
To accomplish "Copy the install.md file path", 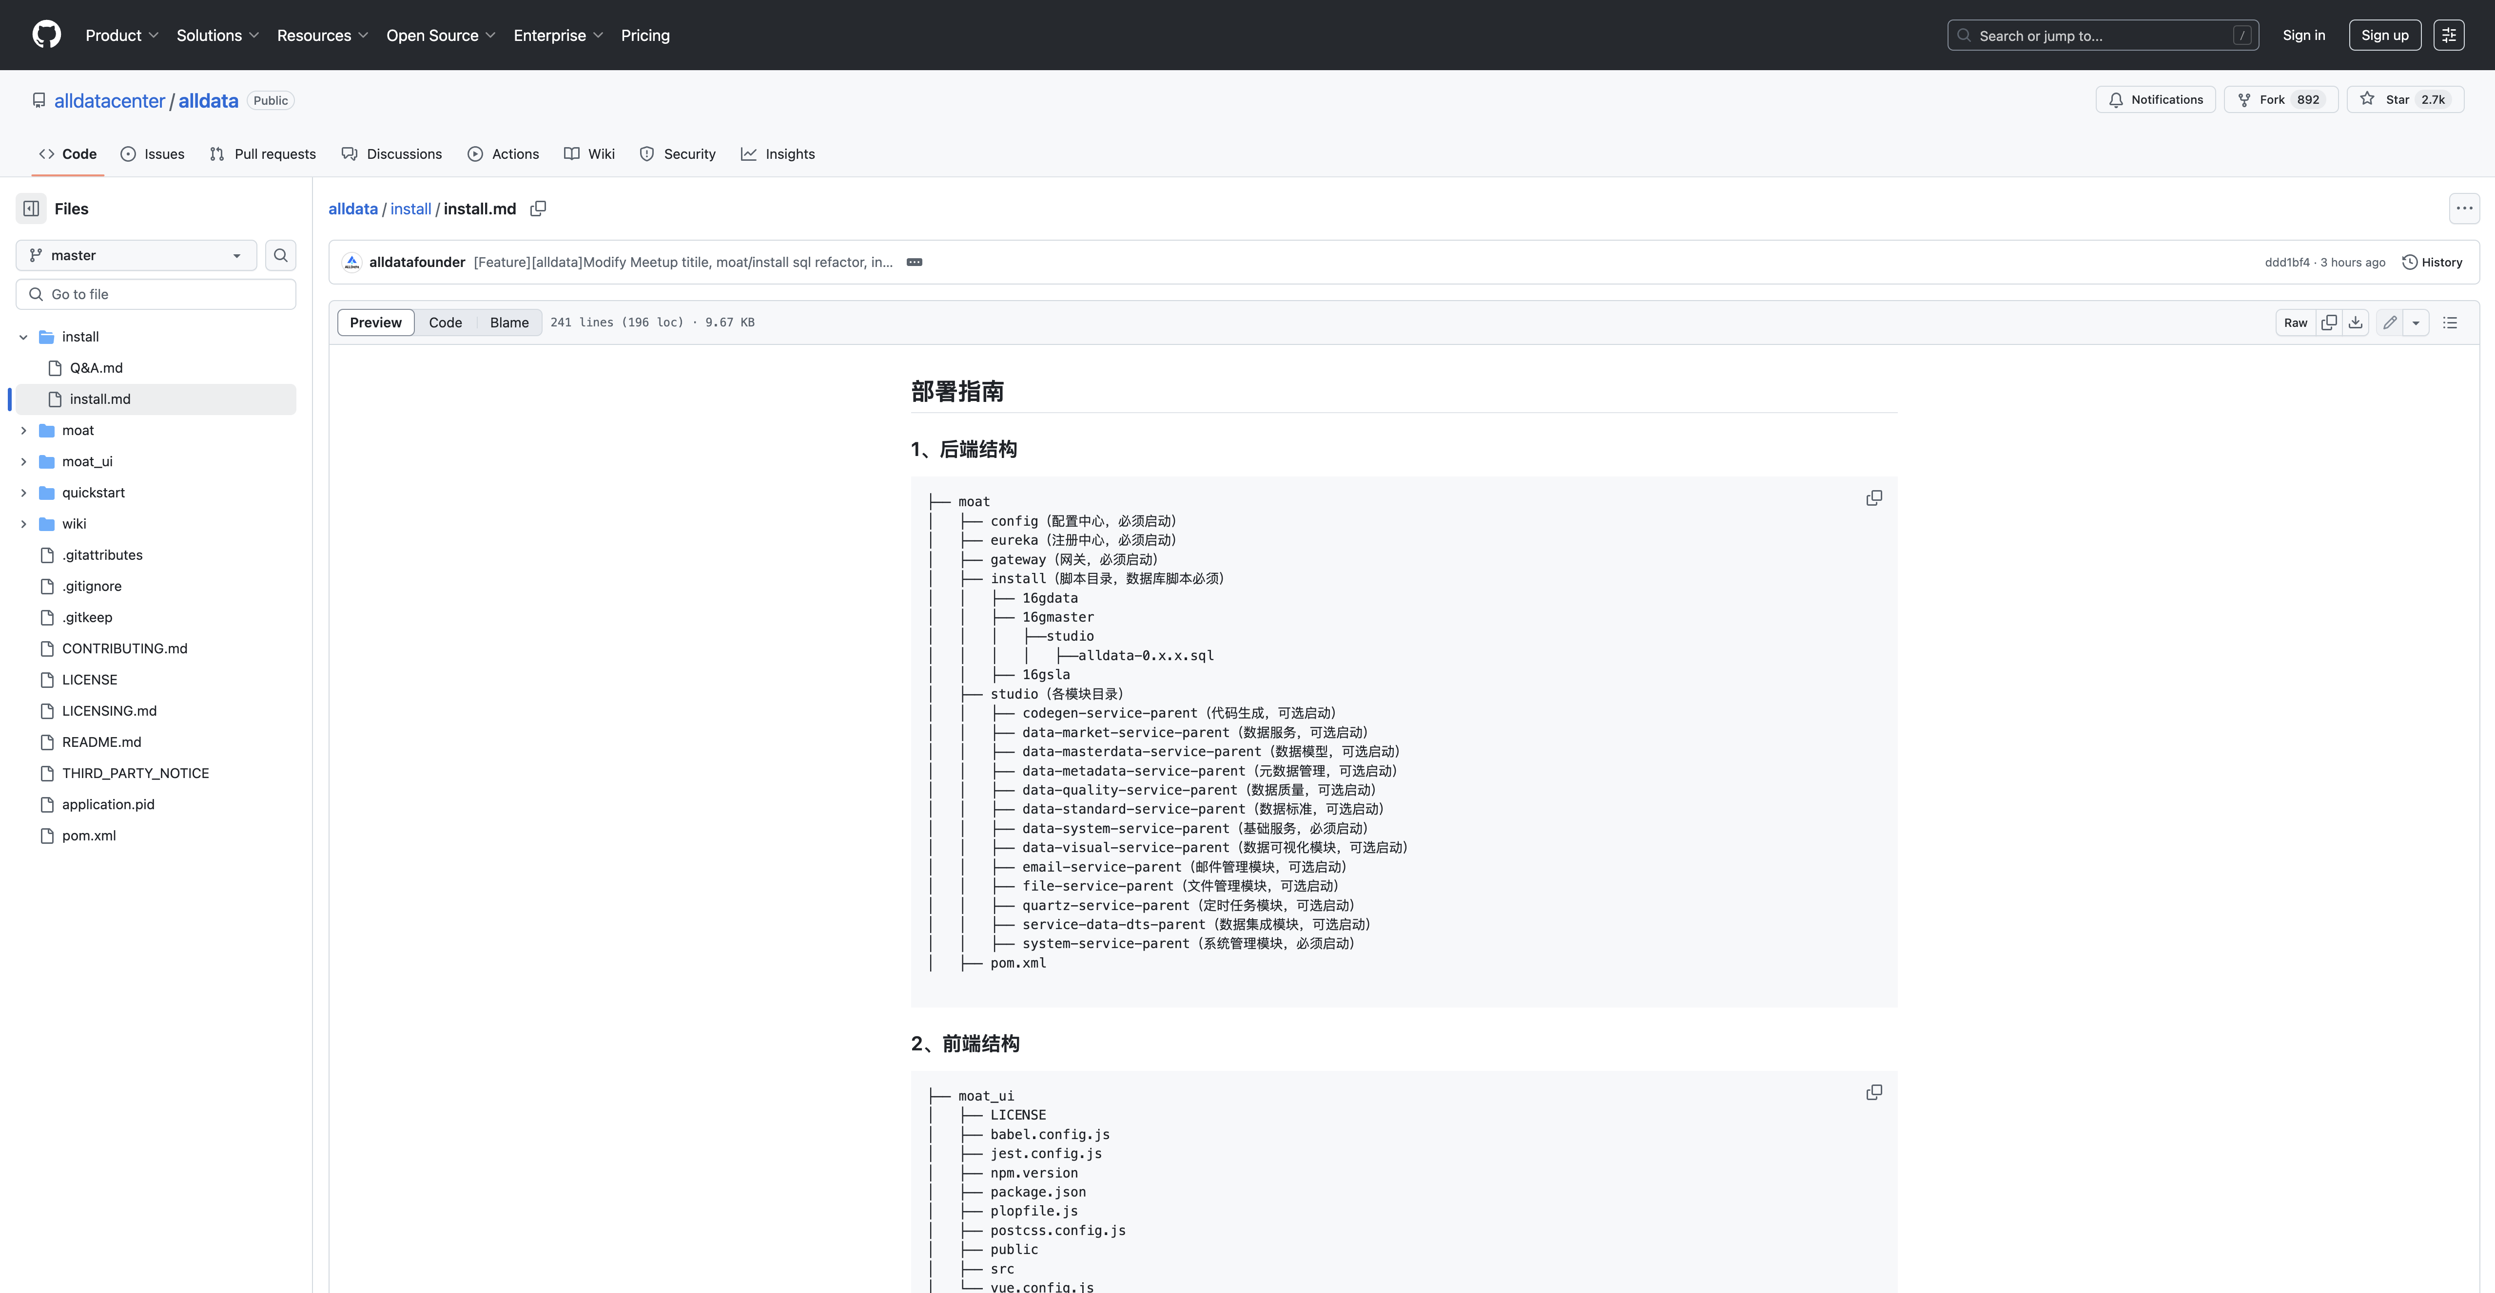I will point(539,208).
